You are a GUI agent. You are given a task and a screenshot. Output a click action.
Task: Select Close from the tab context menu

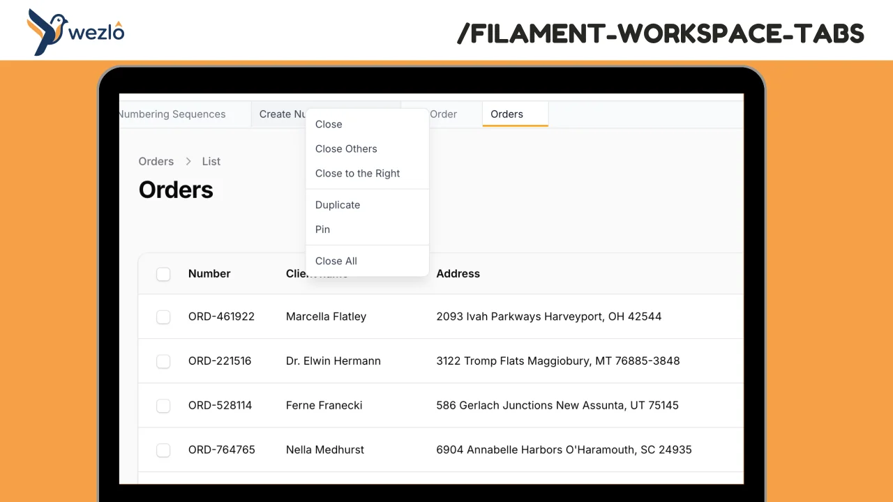[x=329, y=124]
